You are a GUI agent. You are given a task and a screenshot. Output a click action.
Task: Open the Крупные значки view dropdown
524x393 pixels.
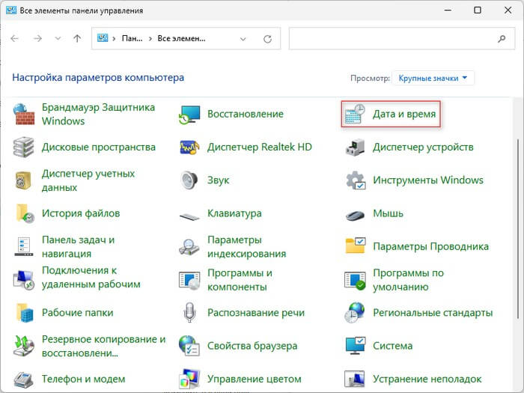tap(433, 78)
